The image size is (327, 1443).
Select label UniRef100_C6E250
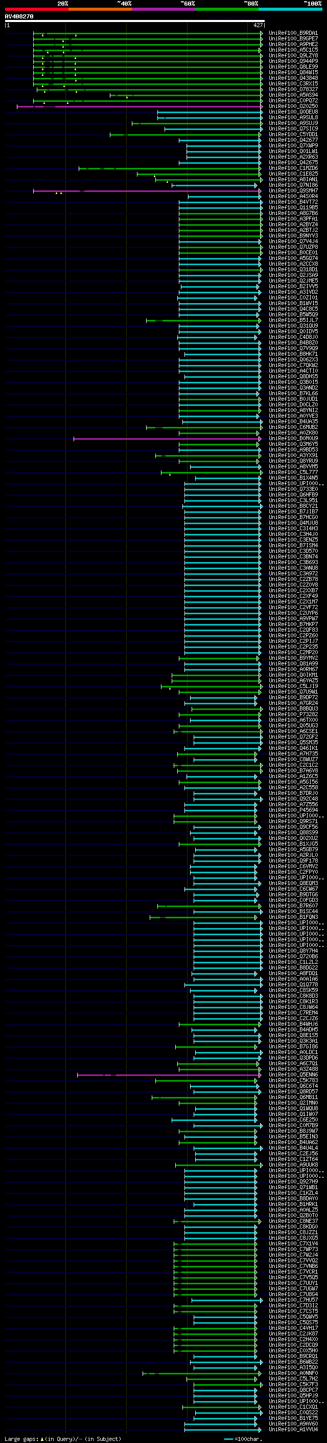click(293, 1120)
